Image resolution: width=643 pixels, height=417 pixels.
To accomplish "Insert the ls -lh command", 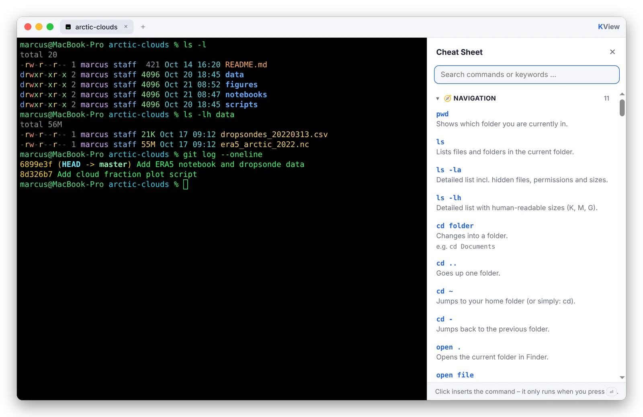I will click(448, 198).
